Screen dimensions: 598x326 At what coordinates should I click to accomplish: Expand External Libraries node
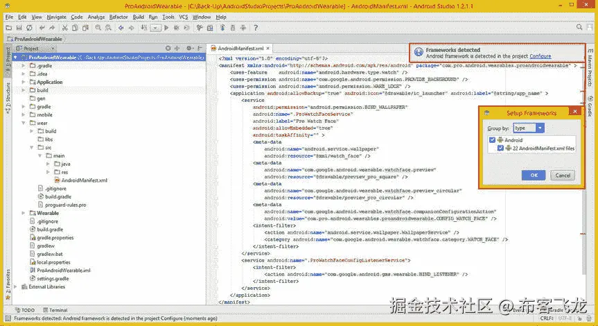(x=16, y=286)
